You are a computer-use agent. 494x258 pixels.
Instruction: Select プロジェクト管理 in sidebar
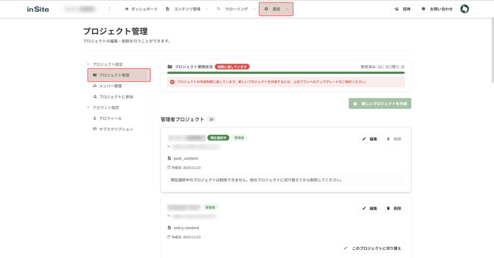pos(119,75)
